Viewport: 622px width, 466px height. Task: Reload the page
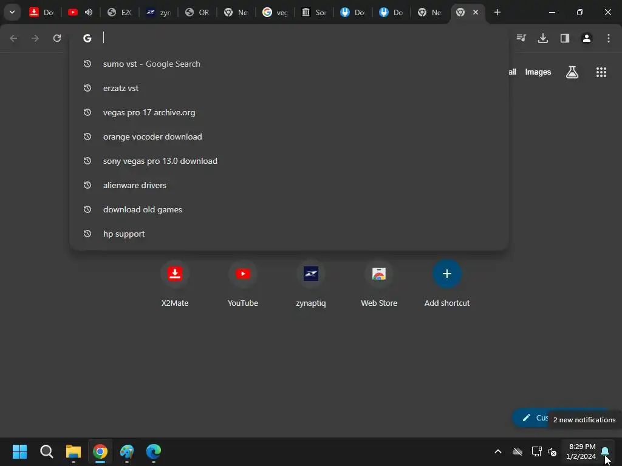[x=57, y=38]
